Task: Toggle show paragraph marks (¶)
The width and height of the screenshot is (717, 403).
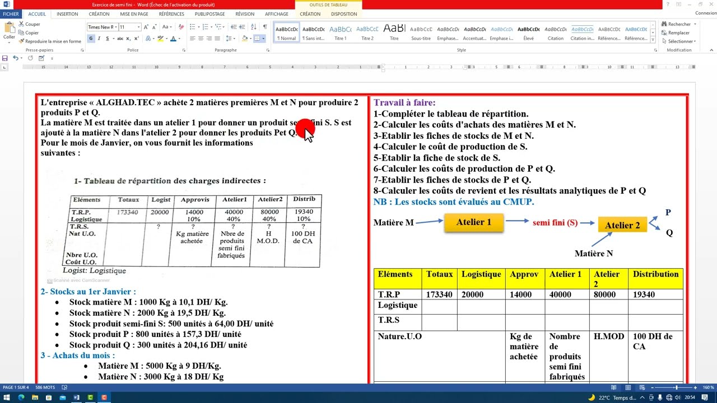Action: tap(265, 27)
